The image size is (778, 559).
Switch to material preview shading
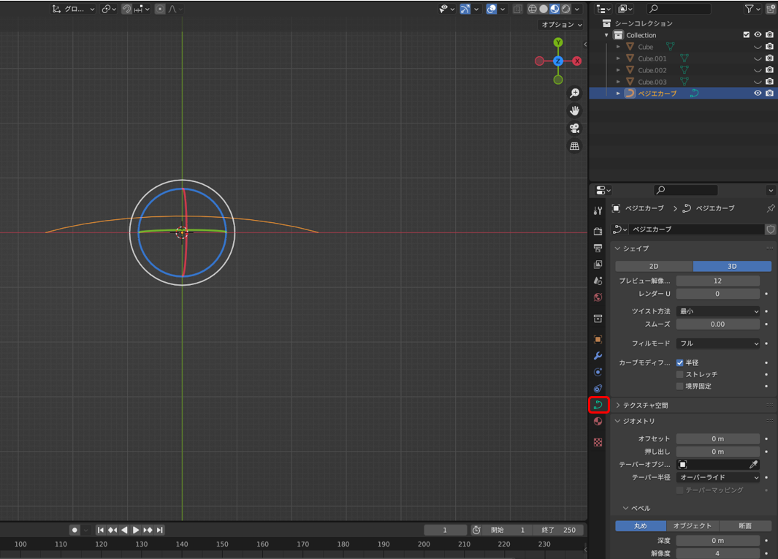554,9
